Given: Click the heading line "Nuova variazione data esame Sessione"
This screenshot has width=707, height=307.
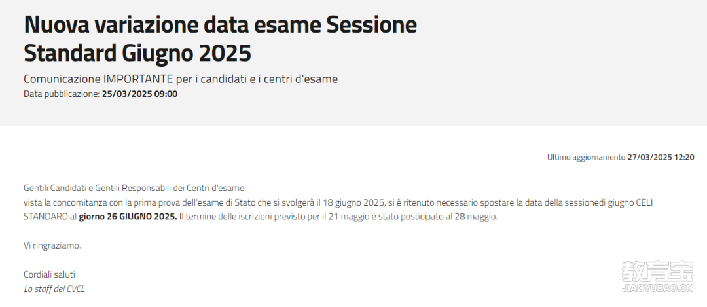Looking at the screenshot, I should (220, 26).
